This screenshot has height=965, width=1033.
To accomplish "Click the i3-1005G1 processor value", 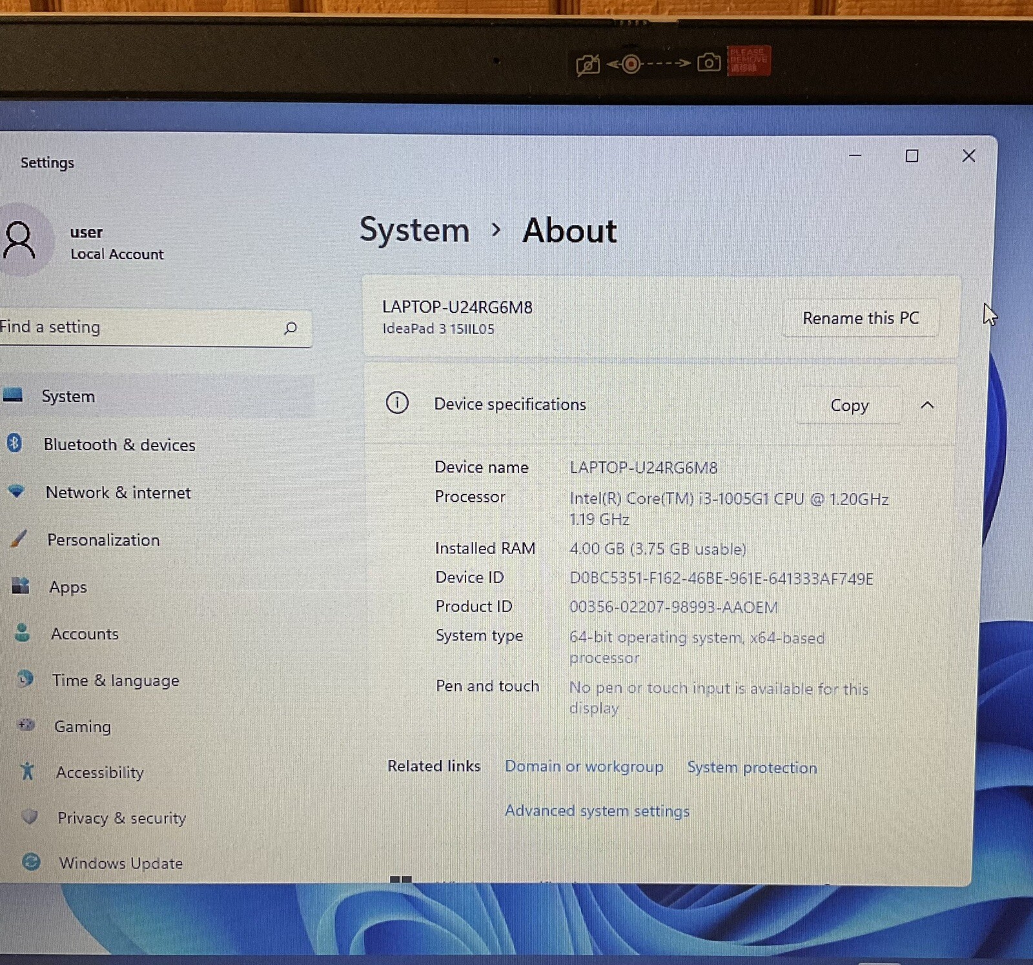I will pos(729,508).
